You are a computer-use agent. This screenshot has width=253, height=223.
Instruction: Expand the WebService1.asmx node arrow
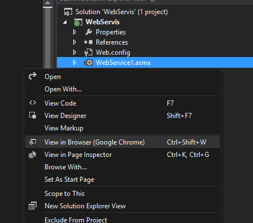pos(74,63)
